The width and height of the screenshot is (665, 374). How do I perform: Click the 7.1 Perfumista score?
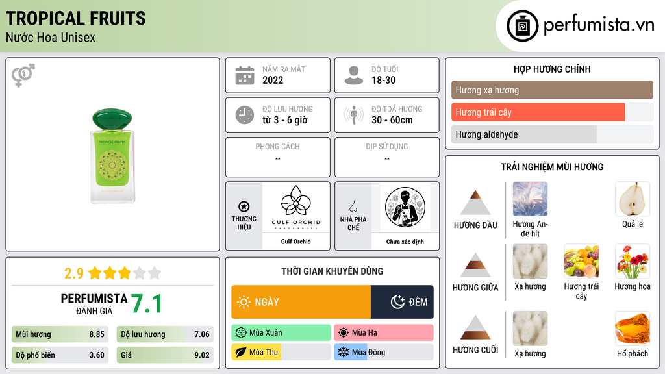(x=146, y=304)
